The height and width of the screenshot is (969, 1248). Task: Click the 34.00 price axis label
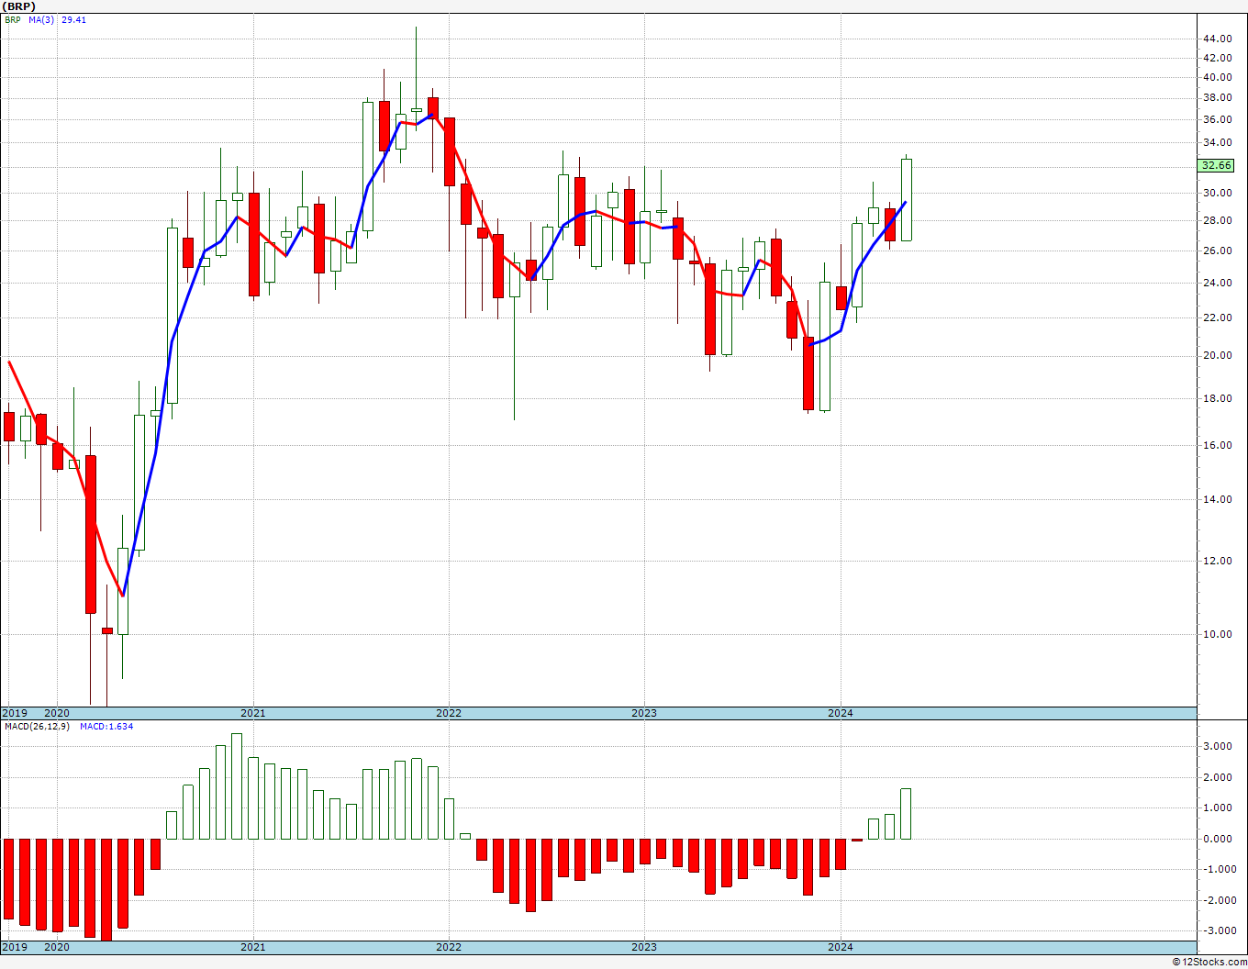point(1217,142)
